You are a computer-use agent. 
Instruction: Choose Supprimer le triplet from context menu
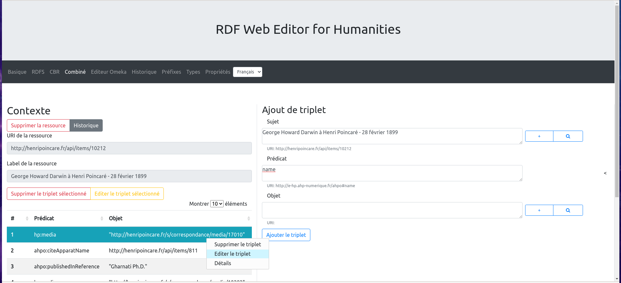click(x=238, y=244)
